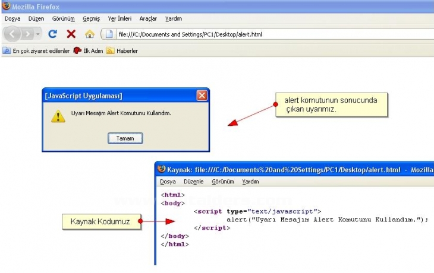Open Yardım menu in source window
The width and height of the screenshot is (434, 273).
tap(250, 182)
